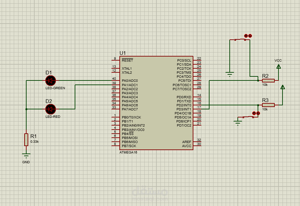Image resolution: width=300 pixels, height=206 pixels.
Task: Click the PB5/MOSI pin label
Action: coord(130,138)
